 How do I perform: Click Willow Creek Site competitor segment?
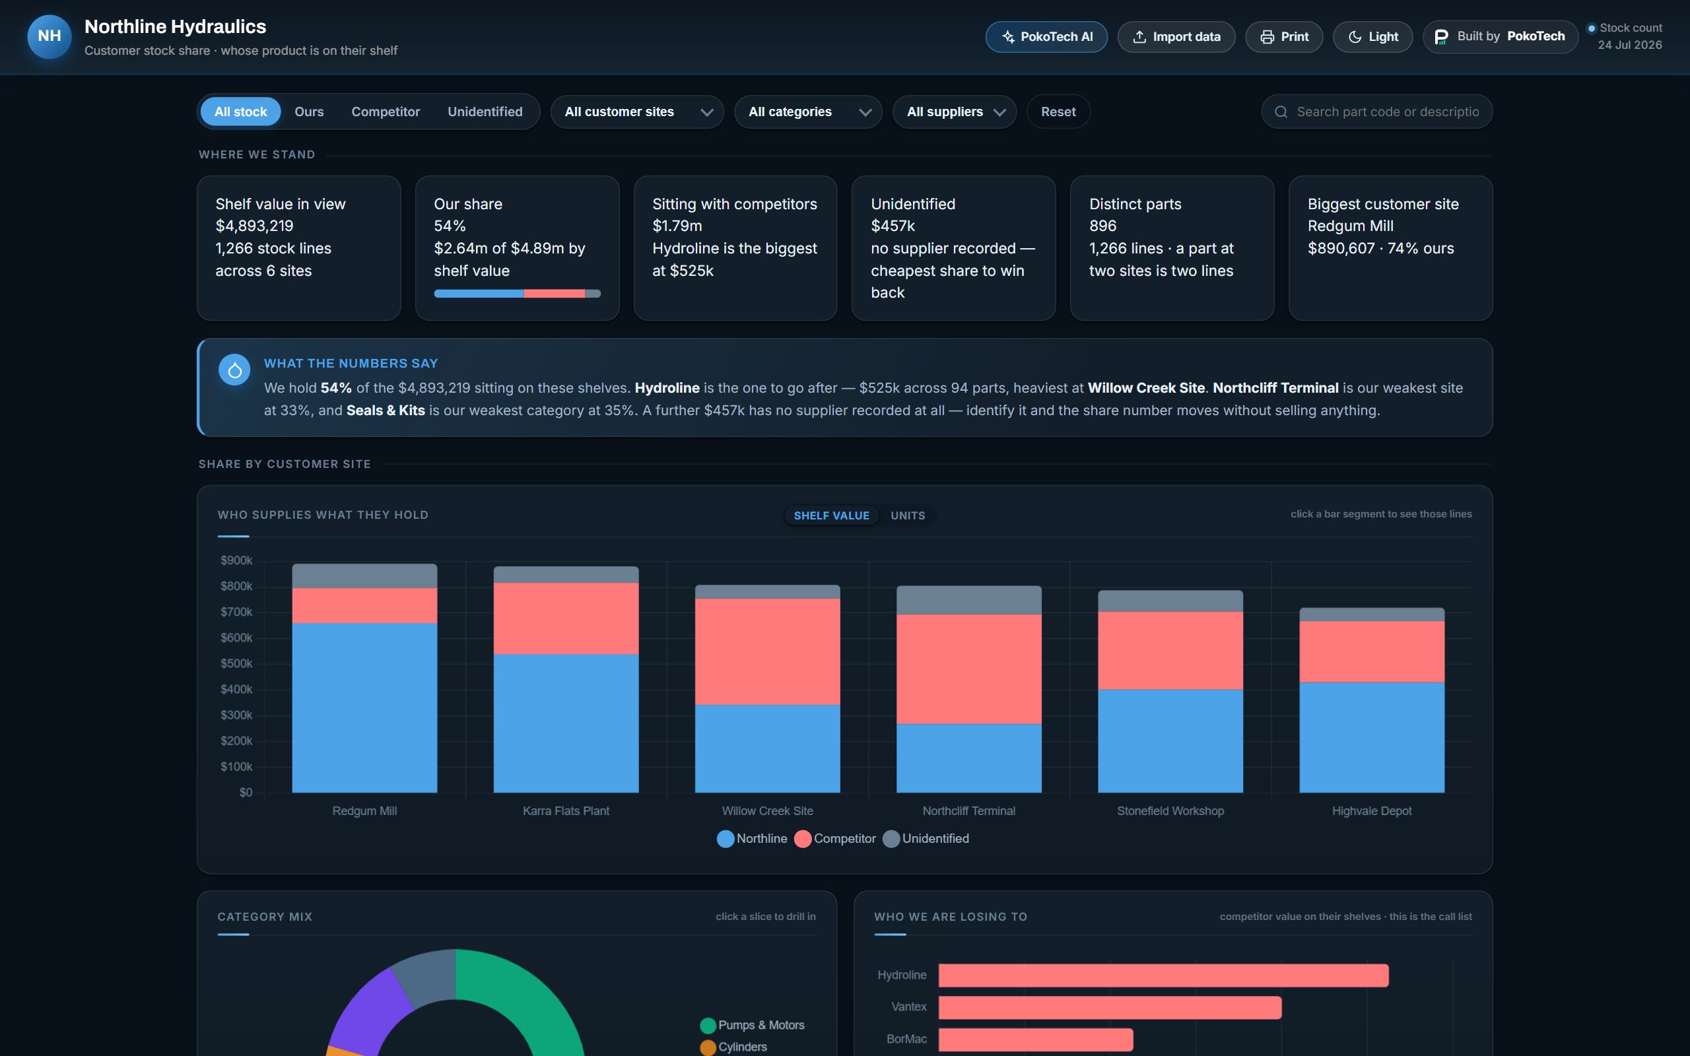(x=768, y=651)
